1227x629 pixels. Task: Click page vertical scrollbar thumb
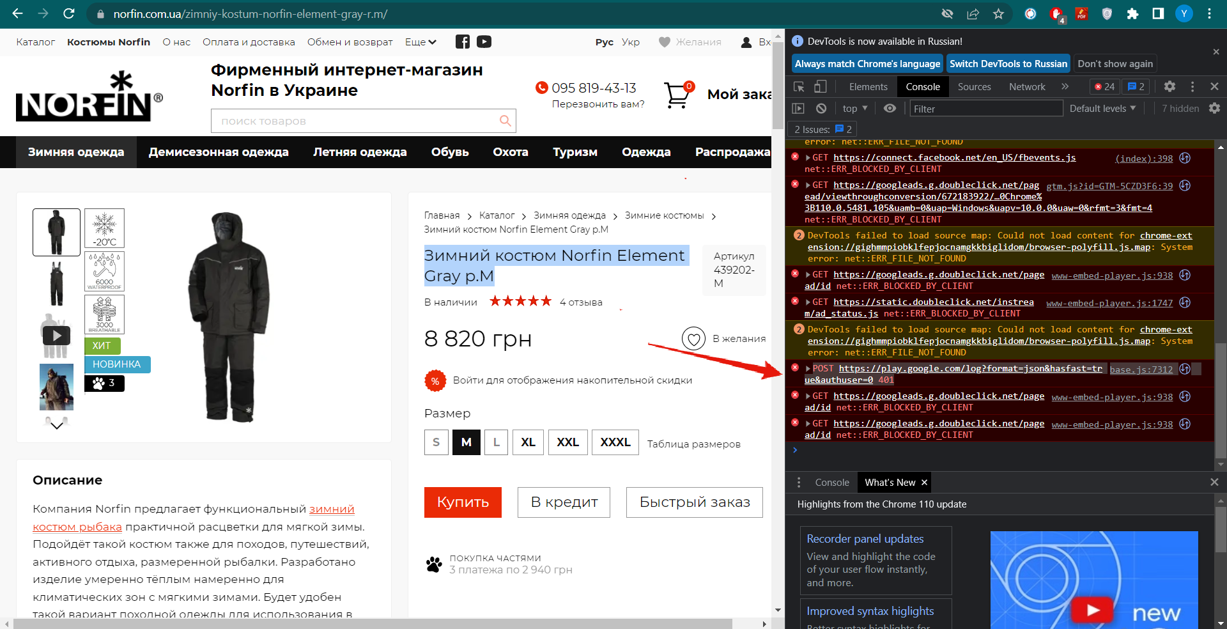click(x=778, y=86)
